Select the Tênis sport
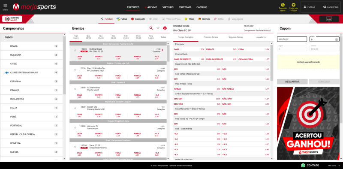The image size is (343, 169). pyautogui.click(x=189, y=19)
